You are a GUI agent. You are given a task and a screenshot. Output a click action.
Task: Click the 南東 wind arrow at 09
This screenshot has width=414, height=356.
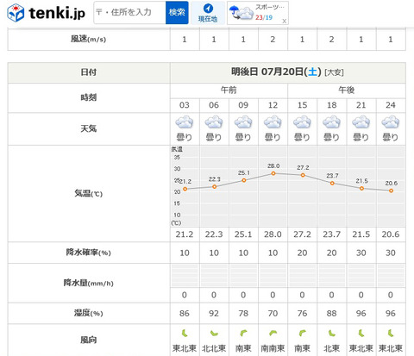[x=243, y=333]
